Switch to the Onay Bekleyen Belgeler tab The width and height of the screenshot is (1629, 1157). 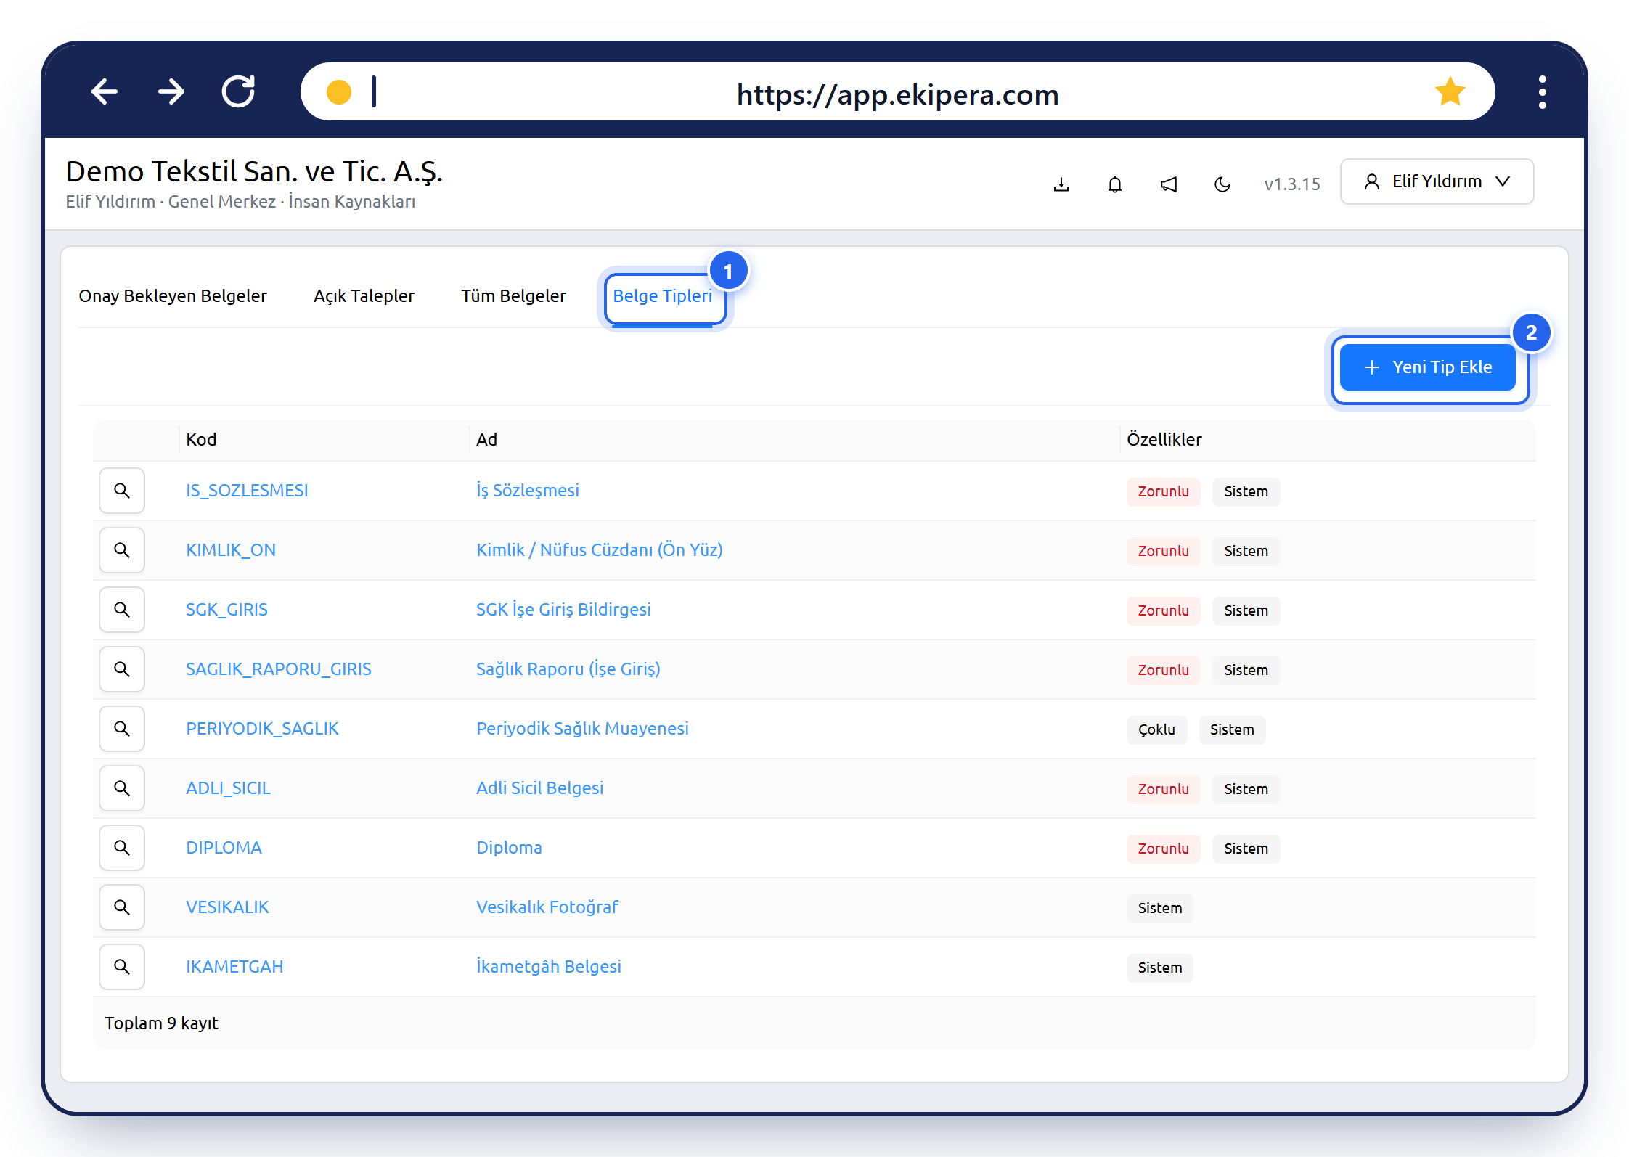173,296
